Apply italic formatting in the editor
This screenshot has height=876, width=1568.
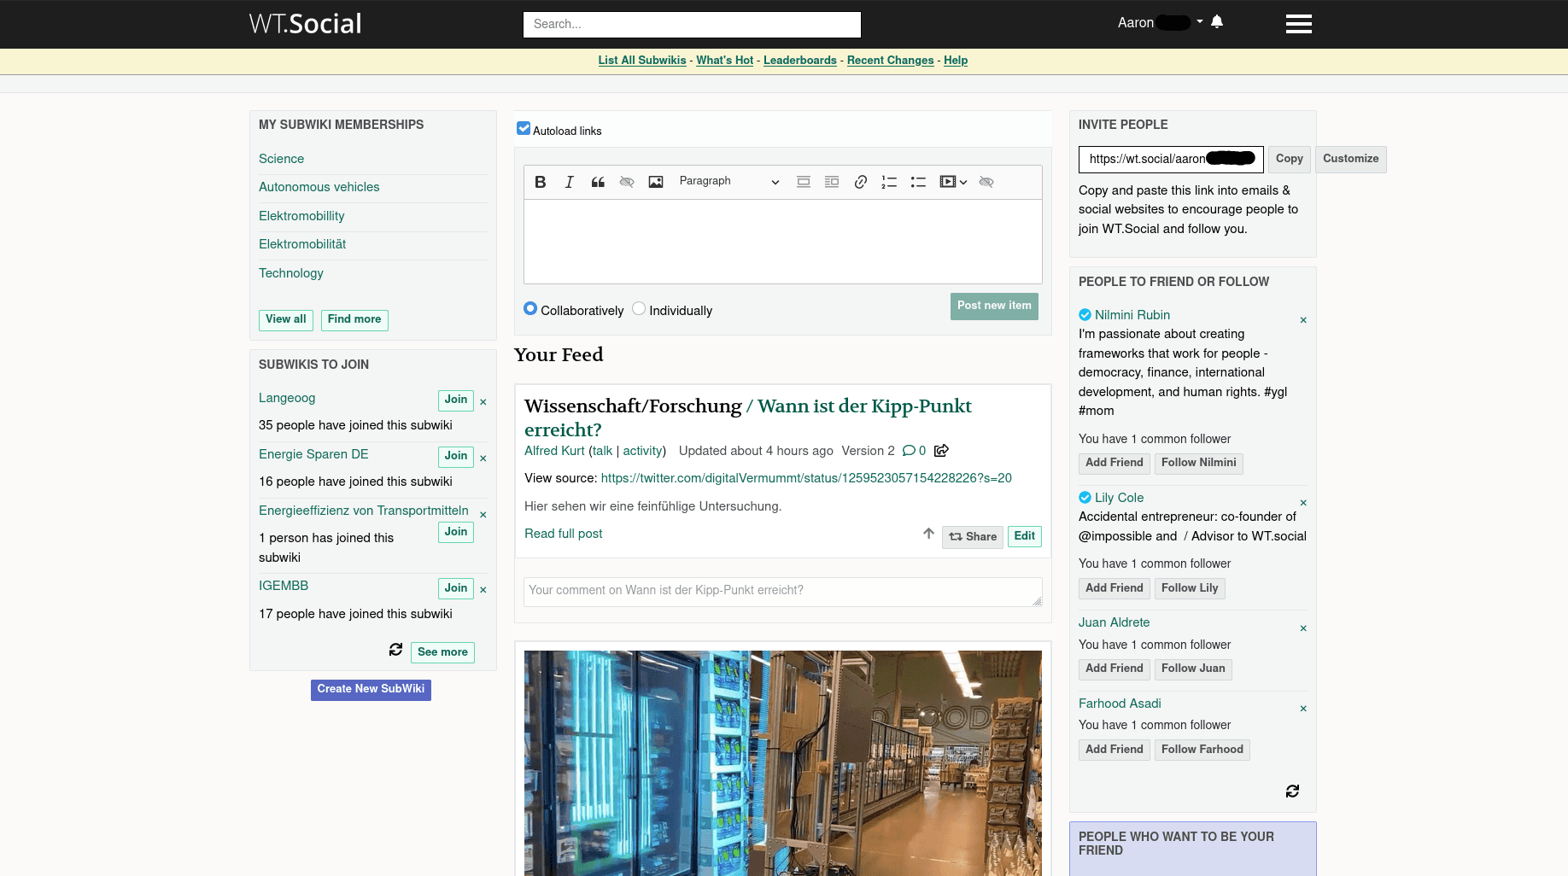pos(569,182)
